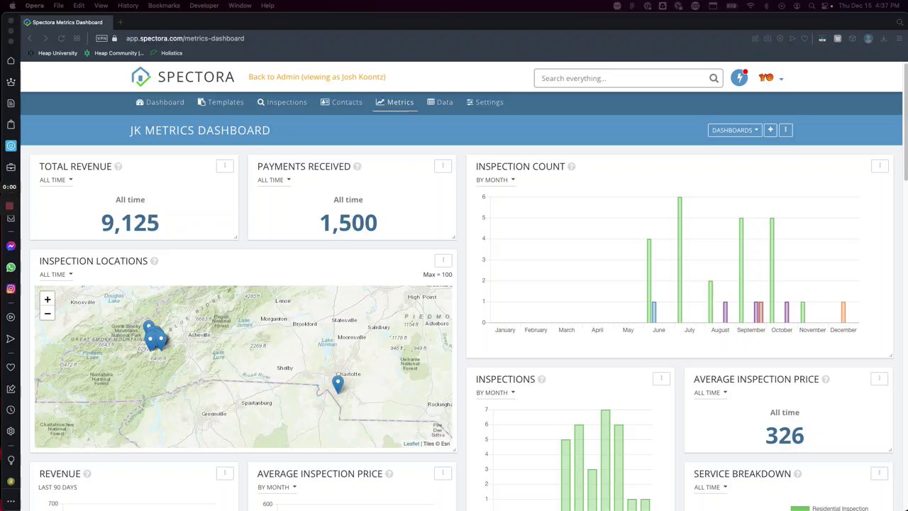Viewport: 908px width, 511px height.
Task: Open Inspection Count By Month dropdown
Action: 495,180
